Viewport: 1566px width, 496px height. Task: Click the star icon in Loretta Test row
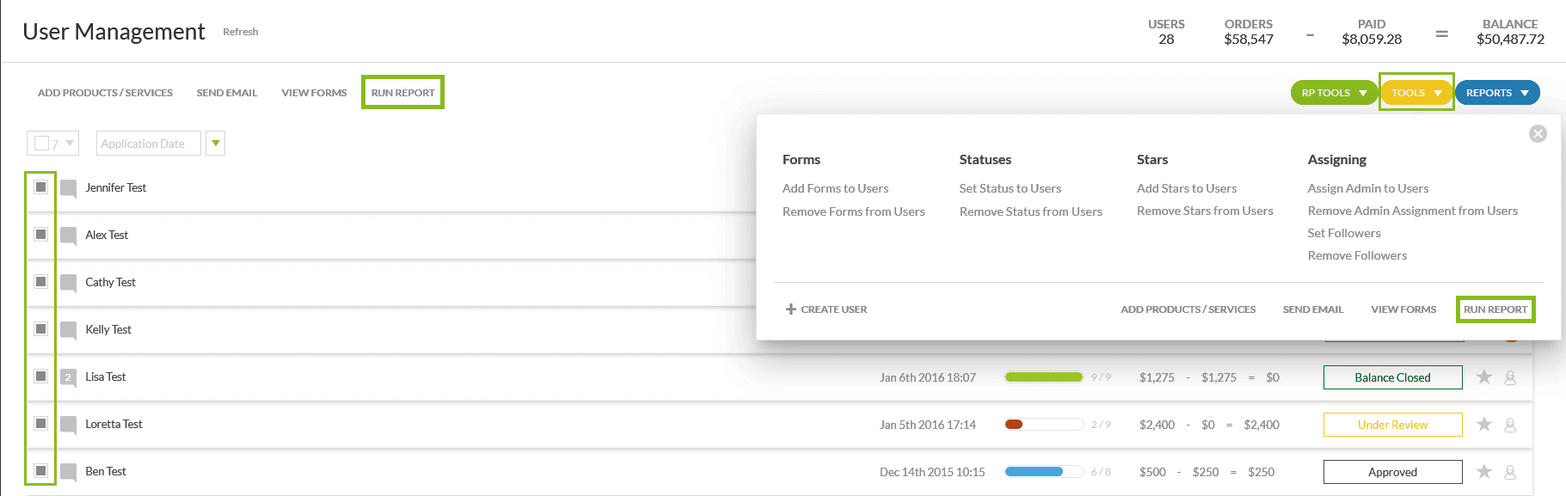click(1483, 425)
